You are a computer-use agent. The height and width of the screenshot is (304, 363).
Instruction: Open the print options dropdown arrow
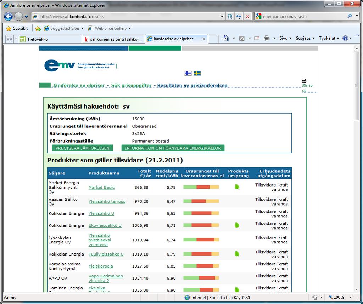pyautogui.click(x=274, y=38)
